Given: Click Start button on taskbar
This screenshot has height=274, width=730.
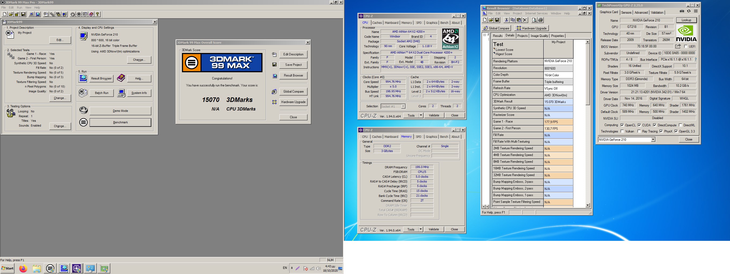Looking at the screenshot, I should point(7,268).
